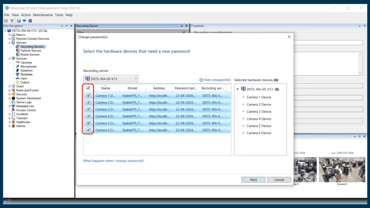Image resolution: width=370 pixels, height=208 pixels.
Task: Click the Save toolbar icon
Action: tap(6, 21)
